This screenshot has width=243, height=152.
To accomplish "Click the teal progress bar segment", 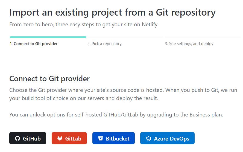I will point(48,37).
